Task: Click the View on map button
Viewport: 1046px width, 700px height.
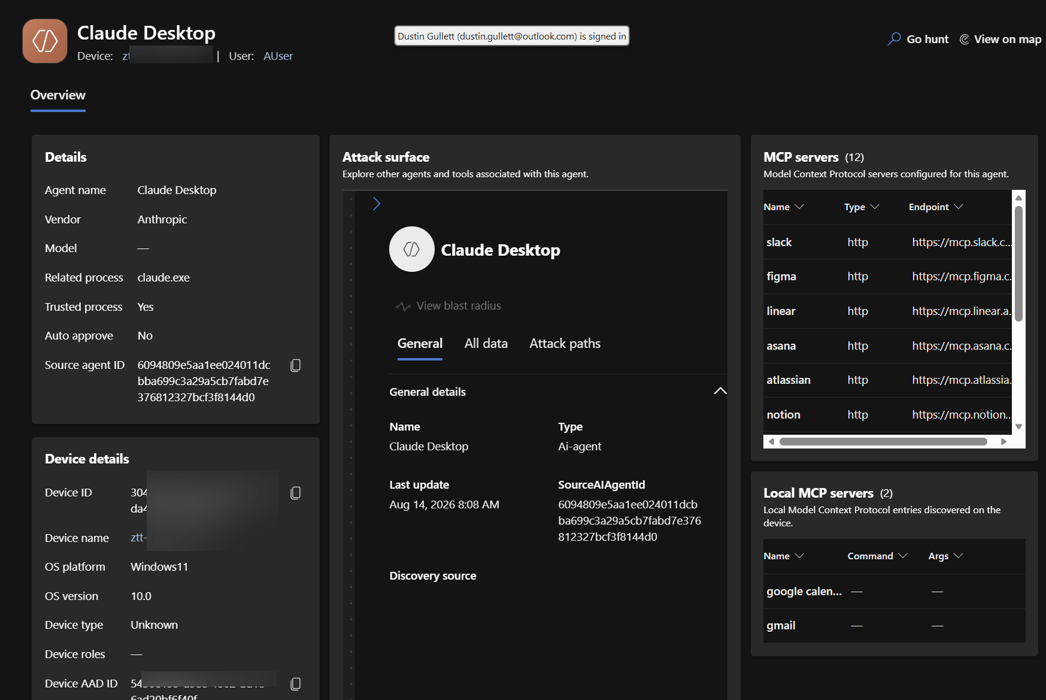Action: (1000, 39)
